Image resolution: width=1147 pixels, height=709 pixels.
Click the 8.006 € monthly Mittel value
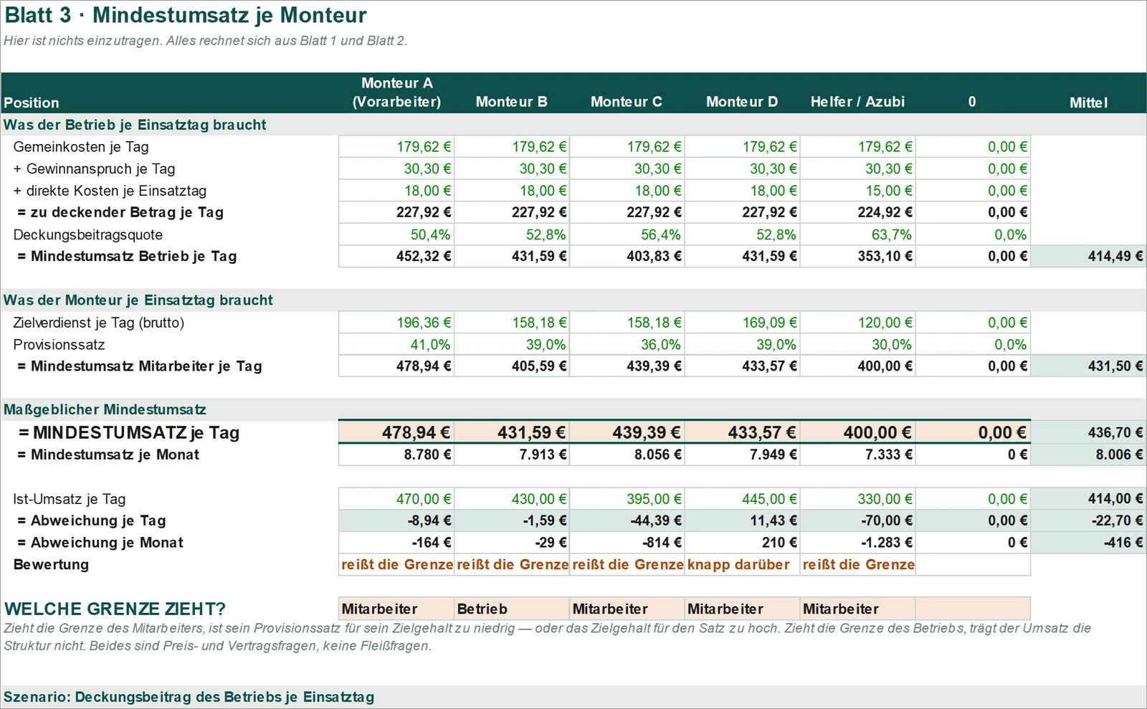pyautogui.click(x=1088, y=455)
